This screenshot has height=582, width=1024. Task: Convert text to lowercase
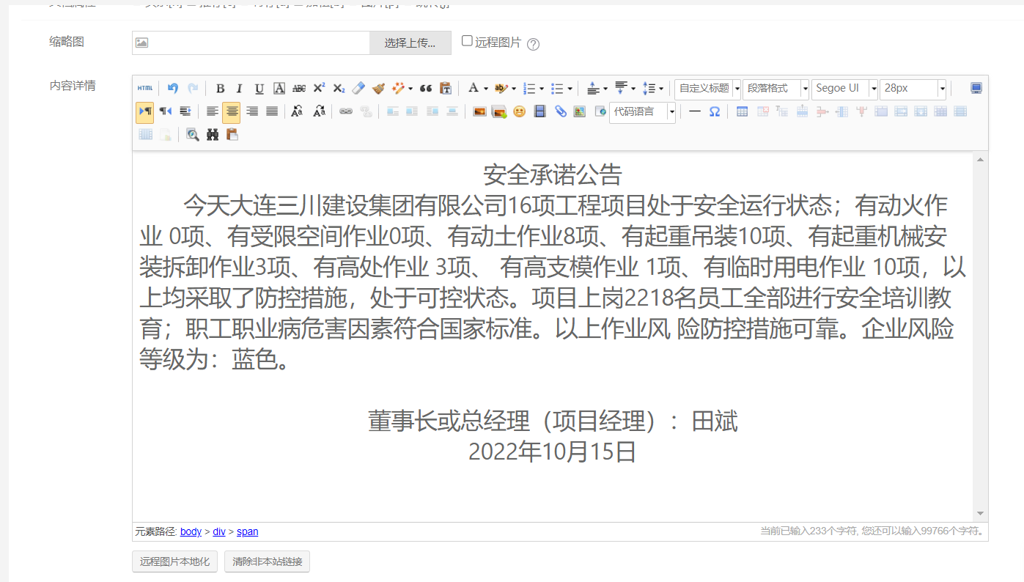tap(320, 111)
